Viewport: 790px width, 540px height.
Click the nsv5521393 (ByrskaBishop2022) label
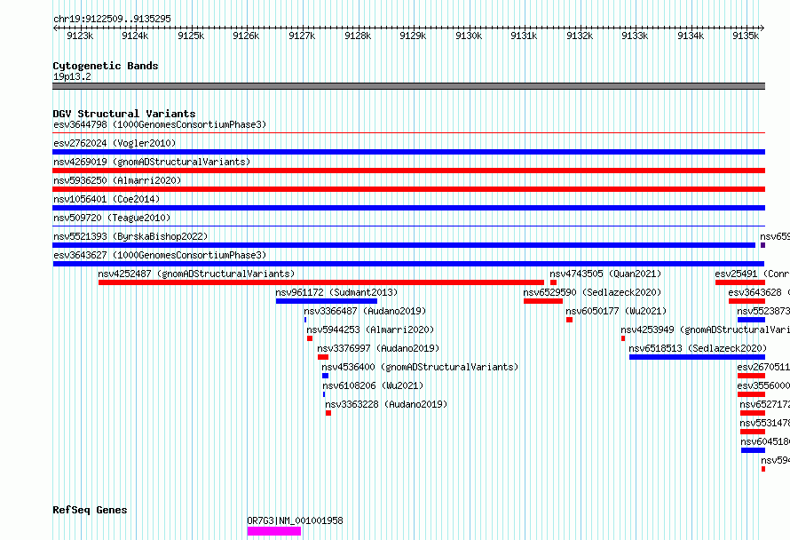click(130, 236)
